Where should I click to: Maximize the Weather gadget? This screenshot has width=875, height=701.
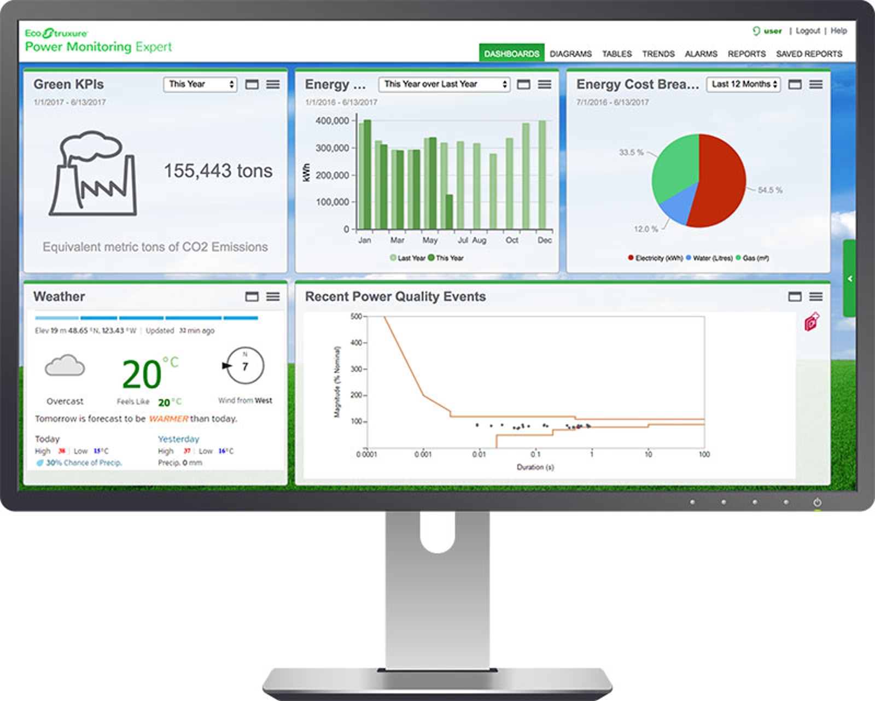[251, 296]
